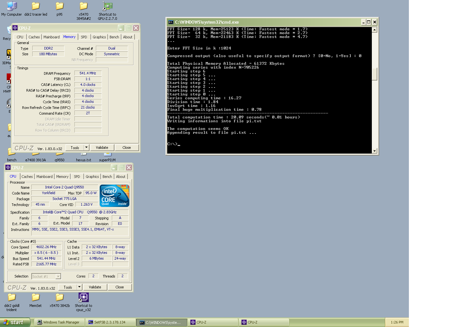Click scroll down arrow in cmd window
Screen dimensions: 460x327
(374, 151)
